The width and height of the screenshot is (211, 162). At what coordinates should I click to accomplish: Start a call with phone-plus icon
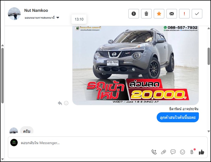click(x=154, y=152)
